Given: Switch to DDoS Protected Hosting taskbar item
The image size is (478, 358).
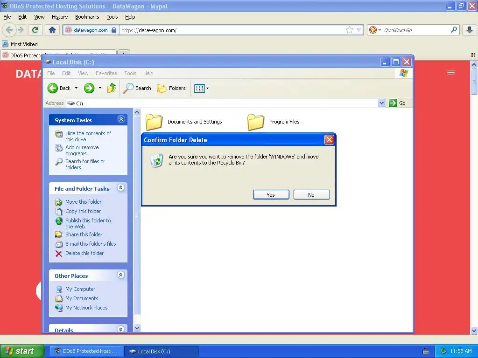Looking at the screenshot, I should (86, 351).
